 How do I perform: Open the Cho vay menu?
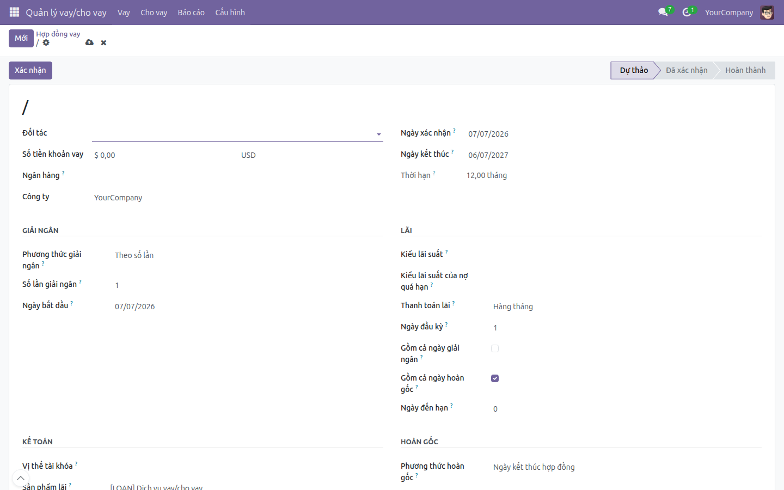154,13
